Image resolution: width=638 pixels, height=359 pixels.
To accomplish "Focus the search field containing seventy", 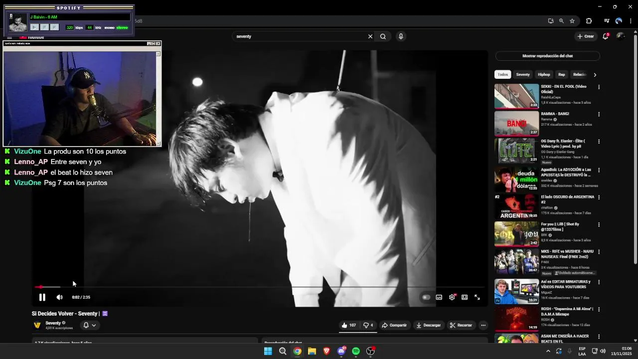I will pyautogui.click(x=299, y=36).
